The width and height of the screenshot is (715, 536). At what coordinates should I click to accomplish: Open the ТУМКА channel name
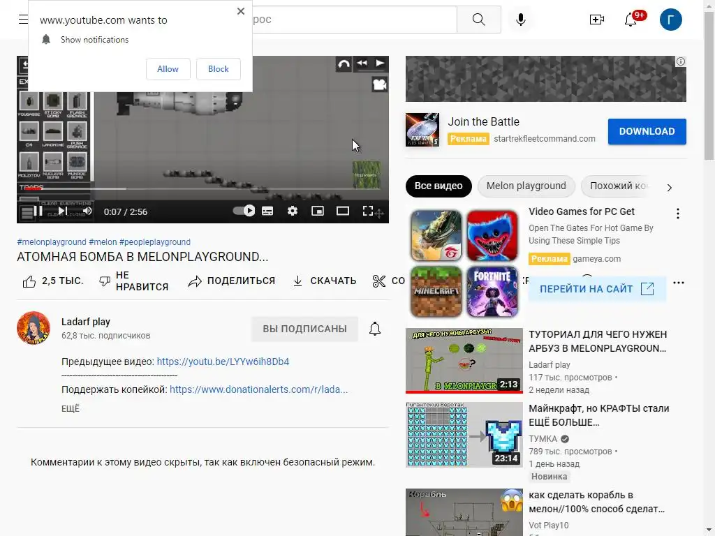[x=543, y=439]
